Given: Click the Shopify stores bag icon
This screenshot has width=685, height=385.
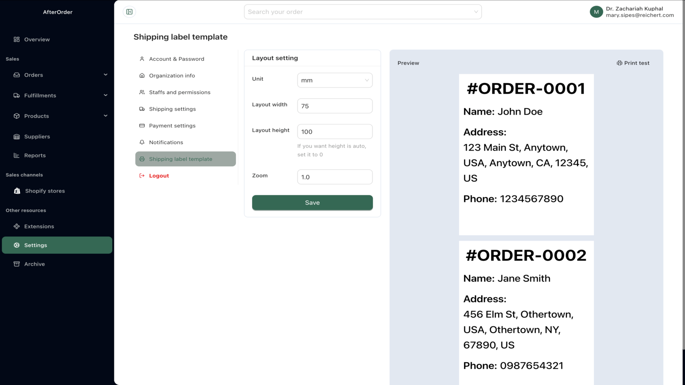Looking at the screenshot, I should (17, 191).
